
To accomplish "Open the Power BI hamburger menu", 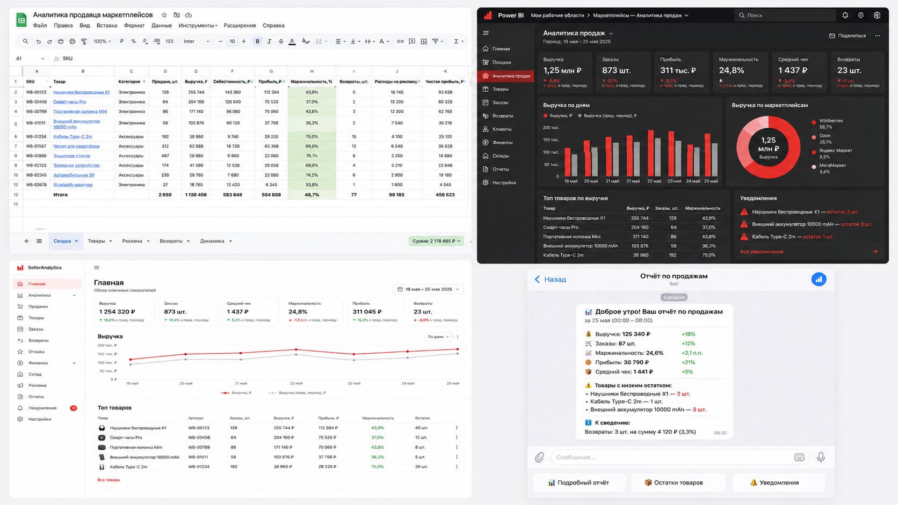I will [x=486, y=33].
